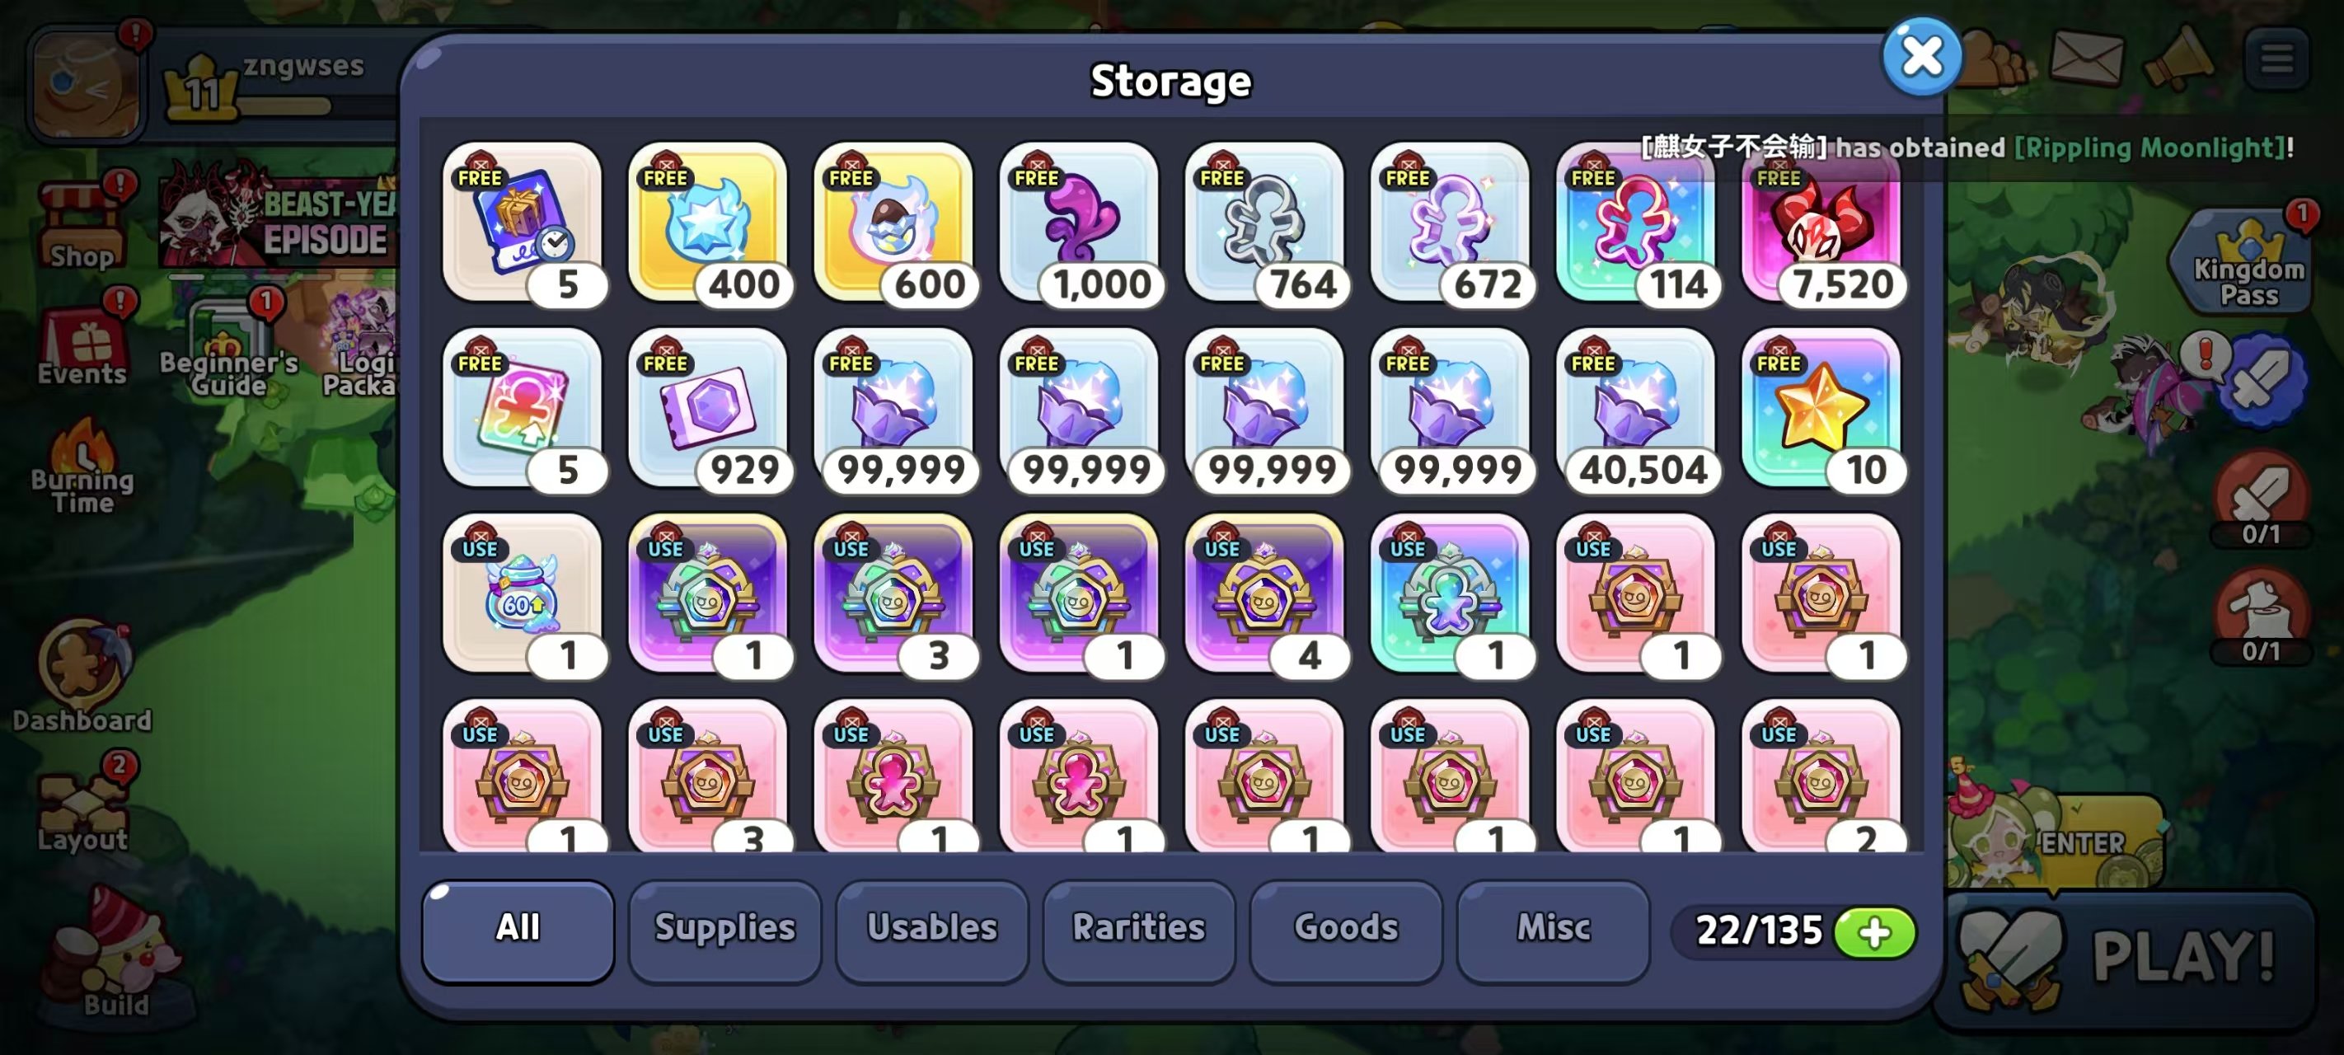Viewport: 2344px width, 1055px height.
Task: Expand storage capacity with green plus button
Action: (x=1874, y=932)
